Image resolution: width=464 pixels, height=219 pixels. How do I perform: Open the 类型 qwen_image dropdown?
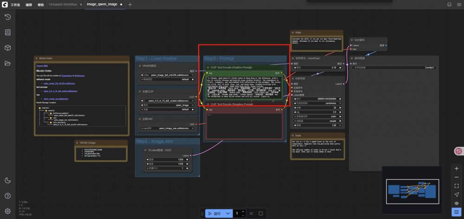pyautogui.click(x=168, y=105)
